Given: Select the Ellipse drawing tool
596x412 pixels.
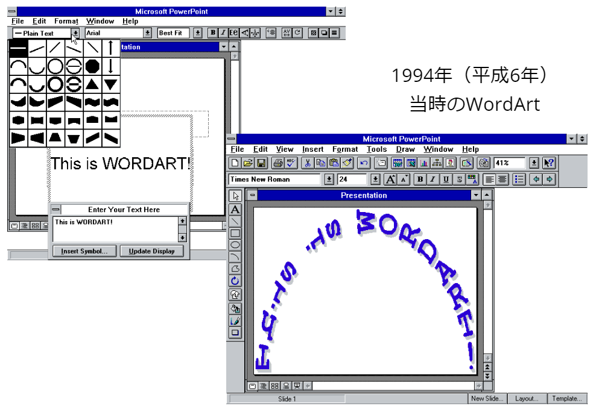Looking at the screenshot, I should pyautogui.click(x=235, y=245).
